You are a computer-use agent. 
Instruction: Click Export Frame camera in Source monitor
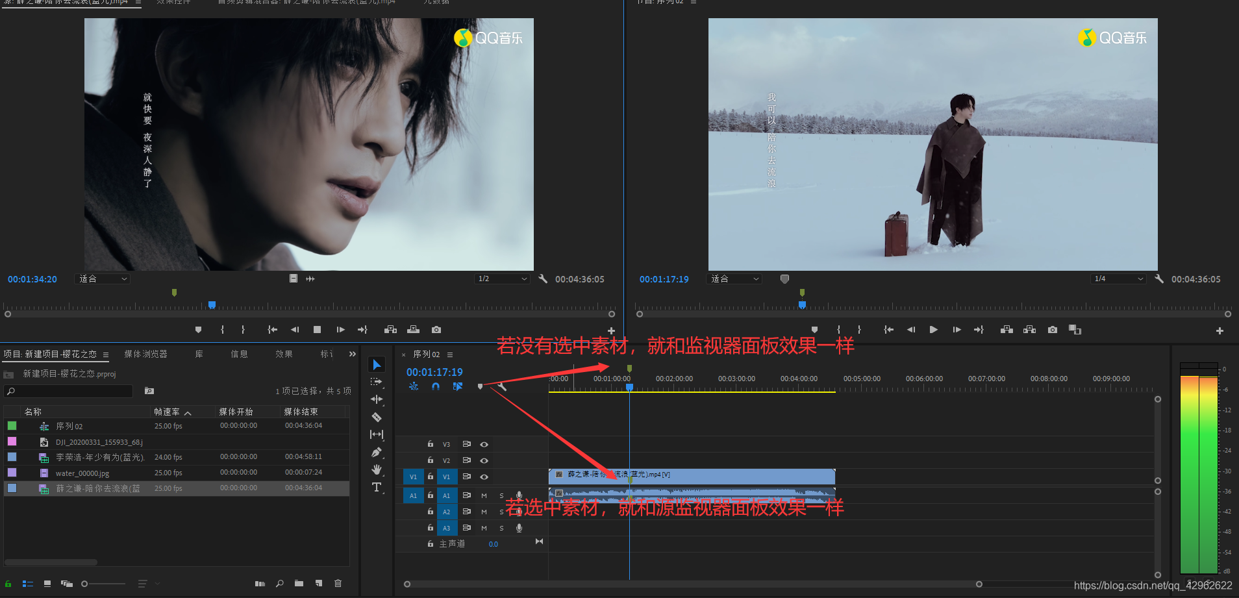coord(436,330)
